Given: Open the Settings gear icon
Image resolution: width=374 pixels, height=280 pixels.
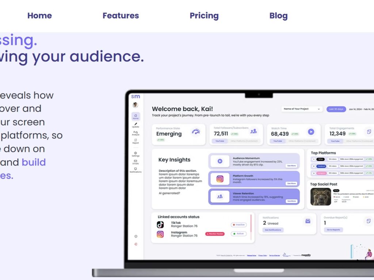Looking at the screenshot, I should tap(136, 154).
